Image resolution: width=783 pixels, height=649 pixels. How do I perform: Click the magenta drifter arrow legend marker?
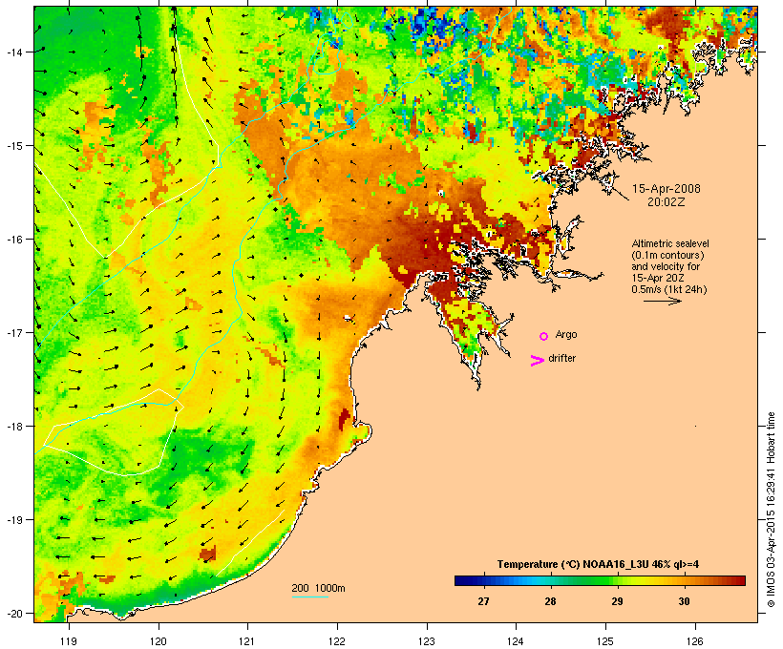click(x=538, y=361)
